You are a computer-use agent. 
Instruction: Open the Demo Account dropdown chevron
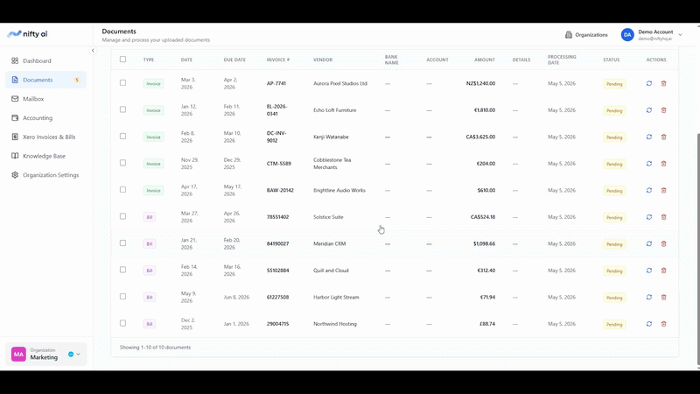[681, 35]
